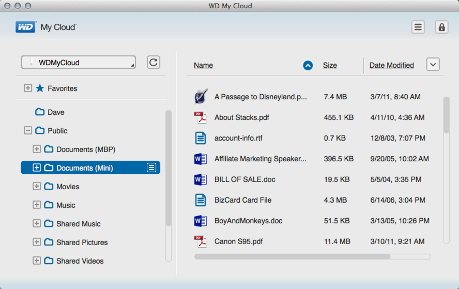Viewport: 459px width, 289px height.
Task: Click the Dave folder icon
Action: pos(40,112)
